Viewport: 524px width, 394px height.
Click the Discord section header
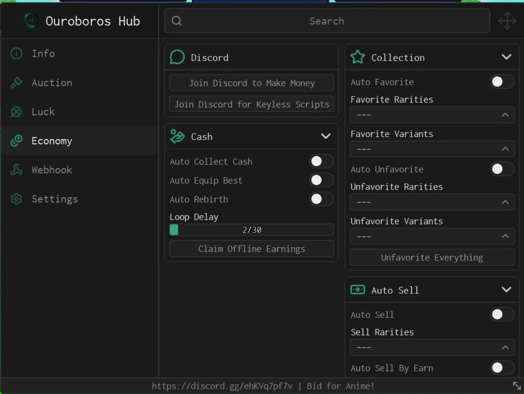[x=251, y=57]
